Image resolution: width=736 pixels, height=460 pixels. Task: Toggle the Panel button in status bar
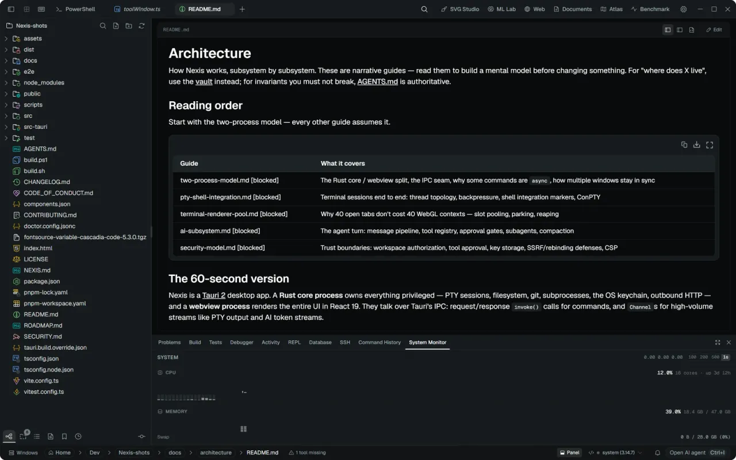[x=569, y=453]
